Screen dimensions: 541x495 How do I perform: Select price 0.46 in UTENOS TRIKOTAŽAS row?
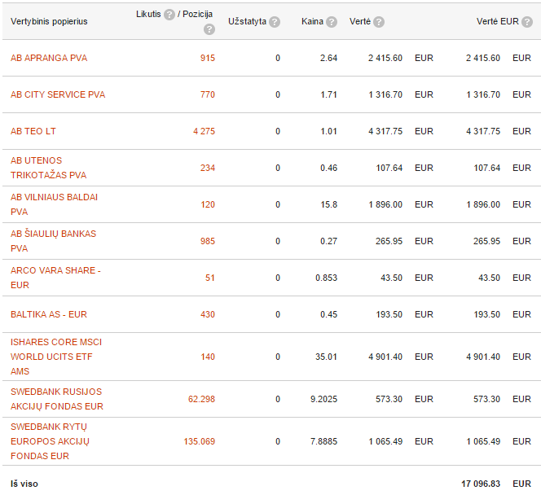[x=328, y=168]
